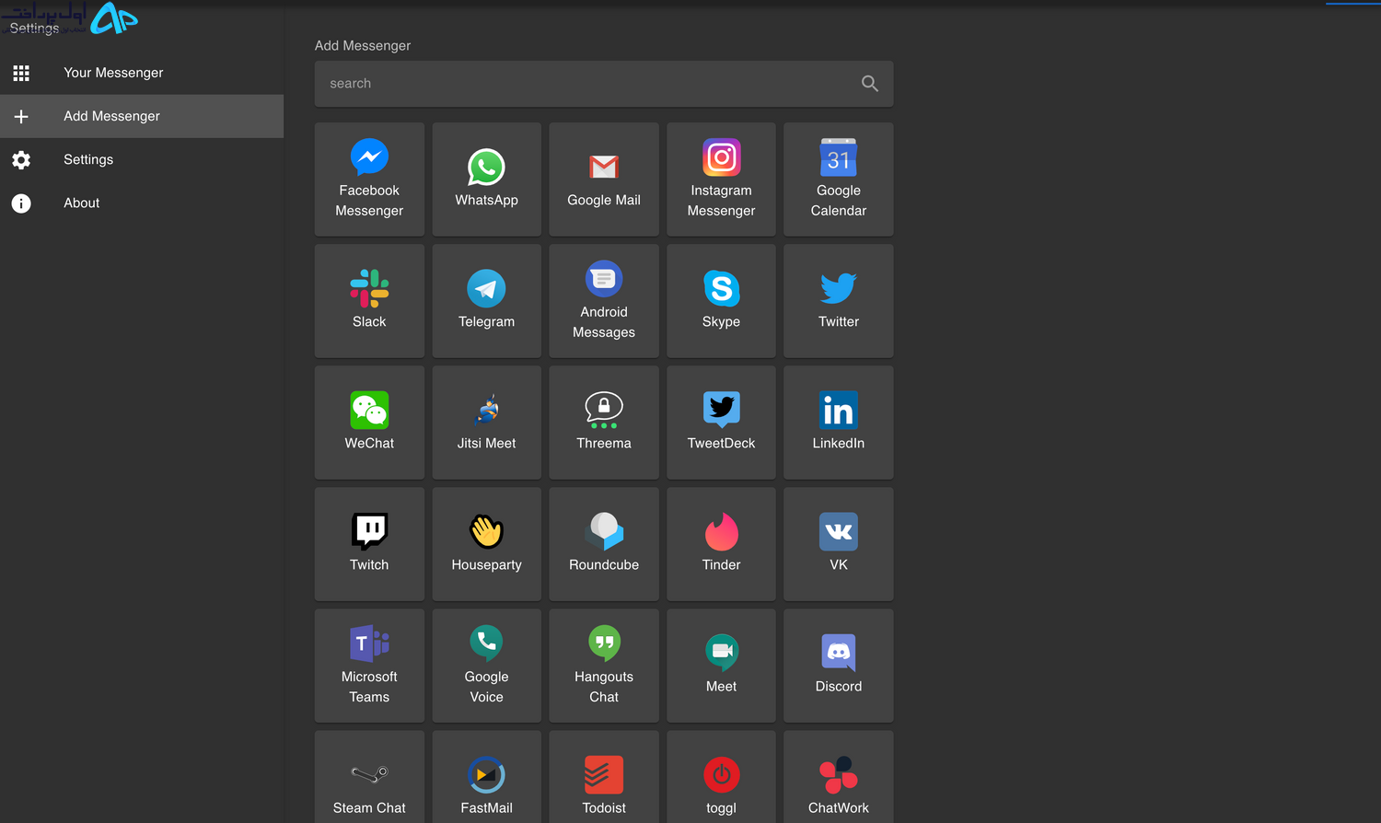This screenshot has height=823, width=1381.
Task: Add Slack to your messengers
Action: point(369,301)
